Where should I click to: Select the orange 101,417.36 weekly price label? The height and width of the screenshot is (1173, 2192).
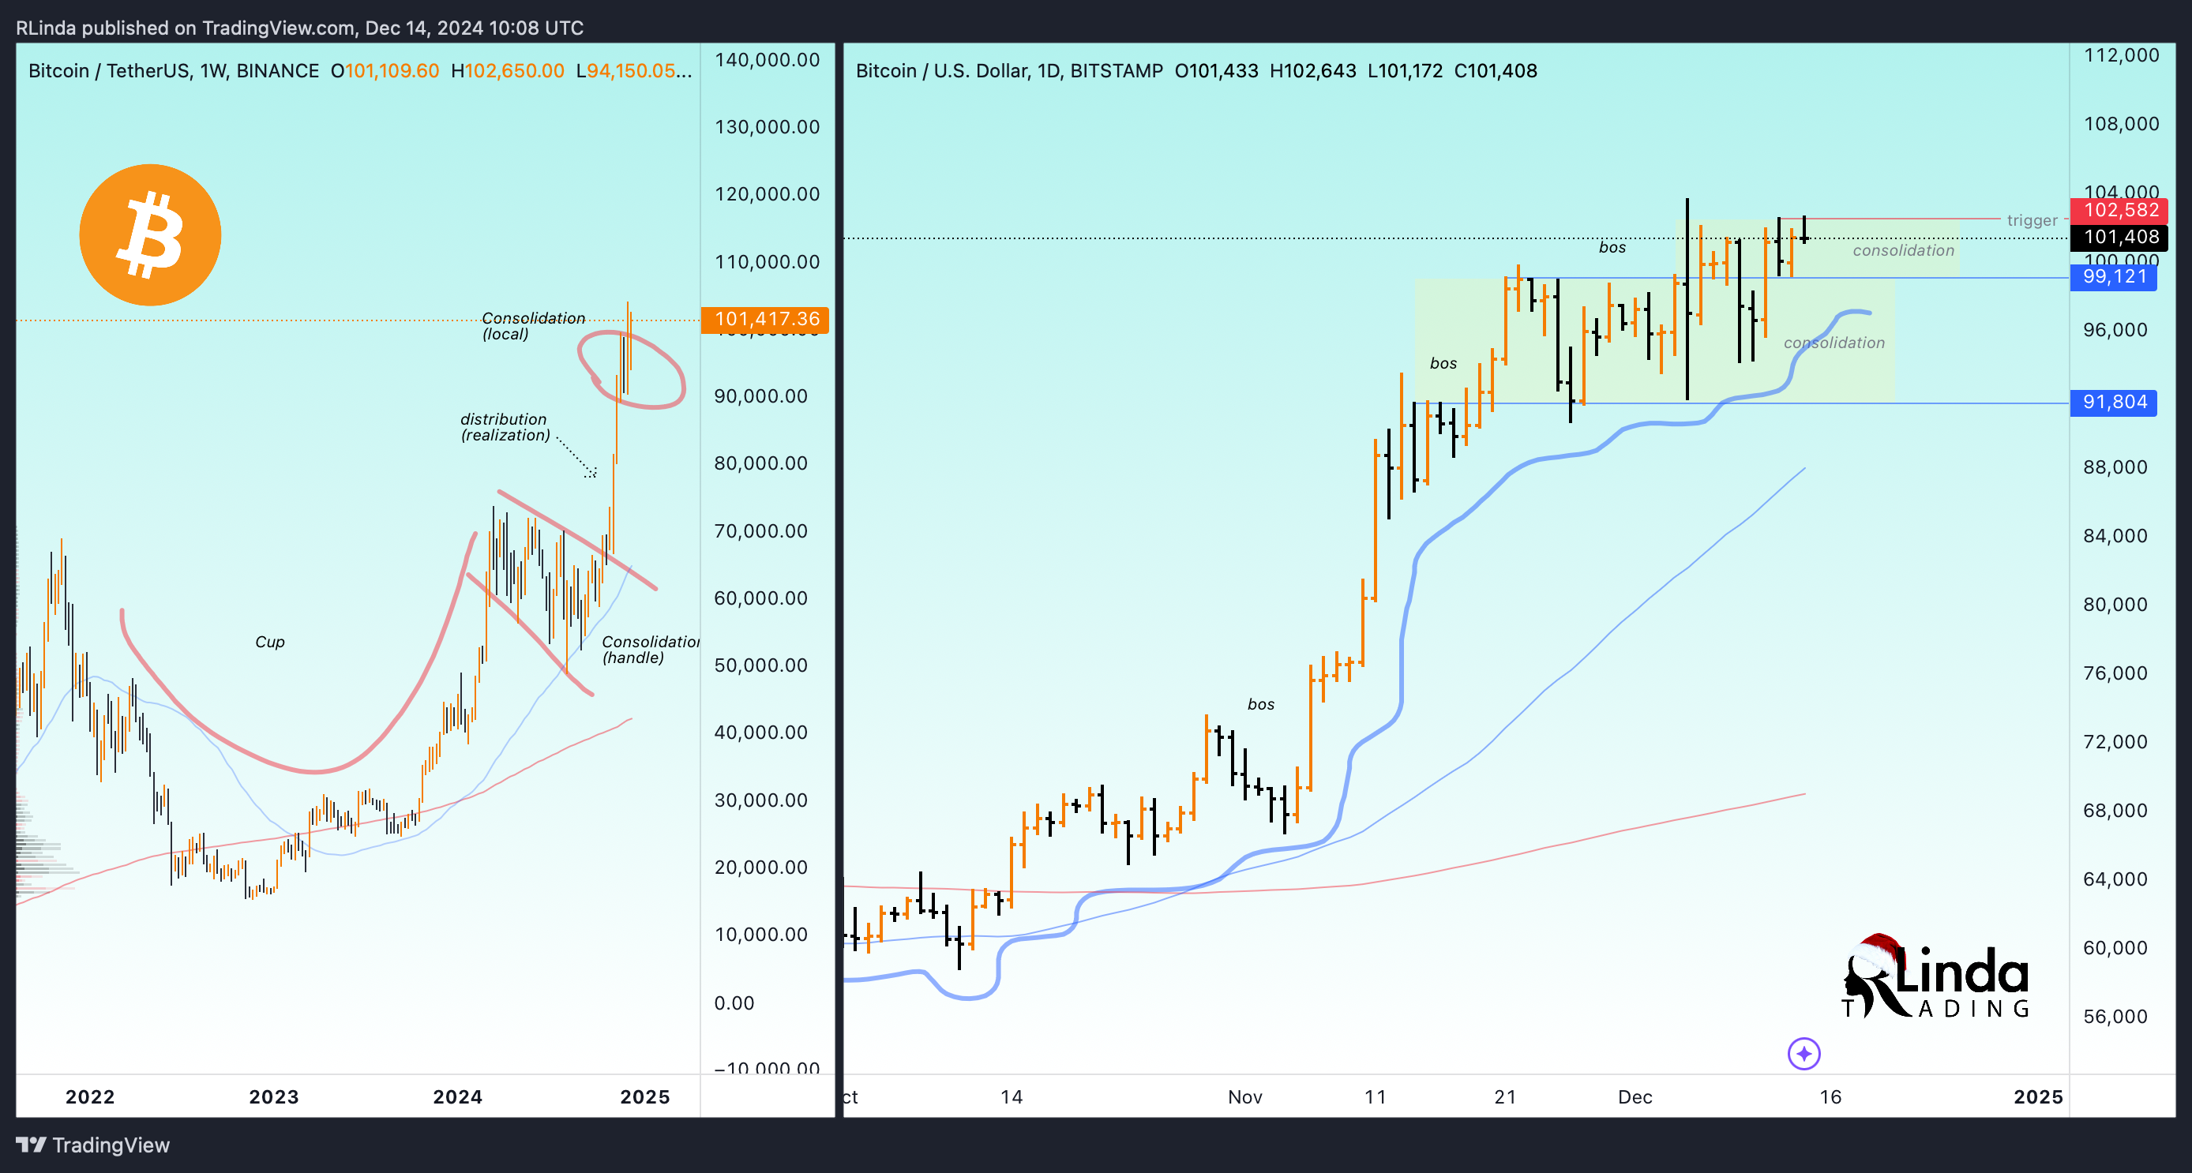[765, 319]
